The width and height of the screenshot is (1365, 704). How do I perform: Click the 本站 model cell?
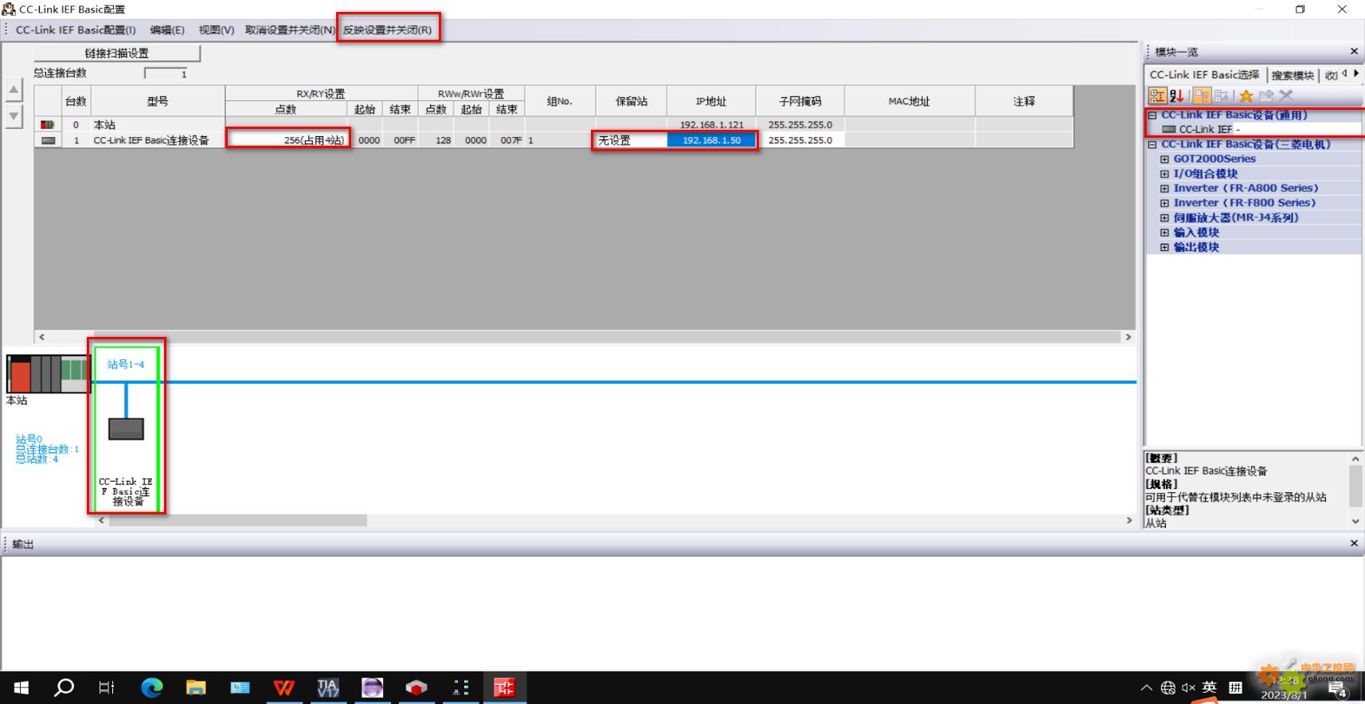click(x=158, y=125)
